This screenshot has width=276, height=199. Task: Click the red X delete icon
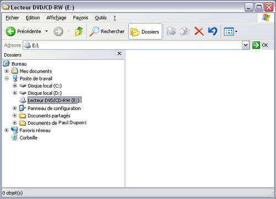199,31
